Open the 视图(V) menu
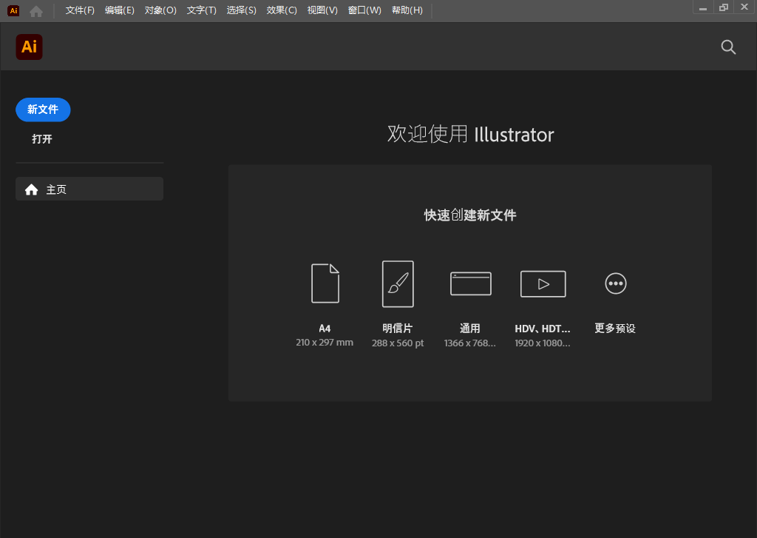The image size is (757, 538). pyautogui.click(x=322, y=10)
